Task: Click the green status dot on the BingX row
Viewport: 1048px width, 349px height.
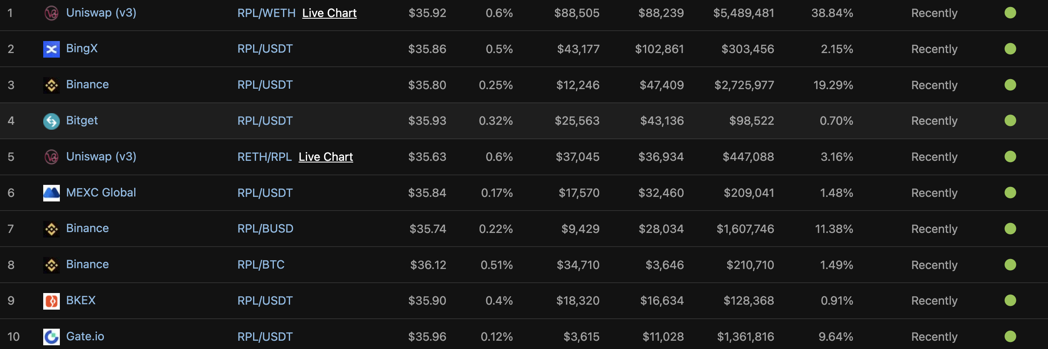Action: pyautogui.click(x=1011, y=48)
